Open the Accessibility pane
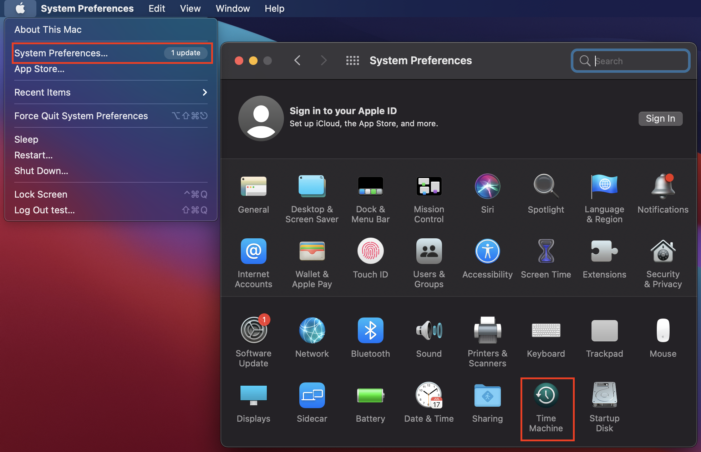This screenshot has width=701, height=452. click(x=487, y=259)
